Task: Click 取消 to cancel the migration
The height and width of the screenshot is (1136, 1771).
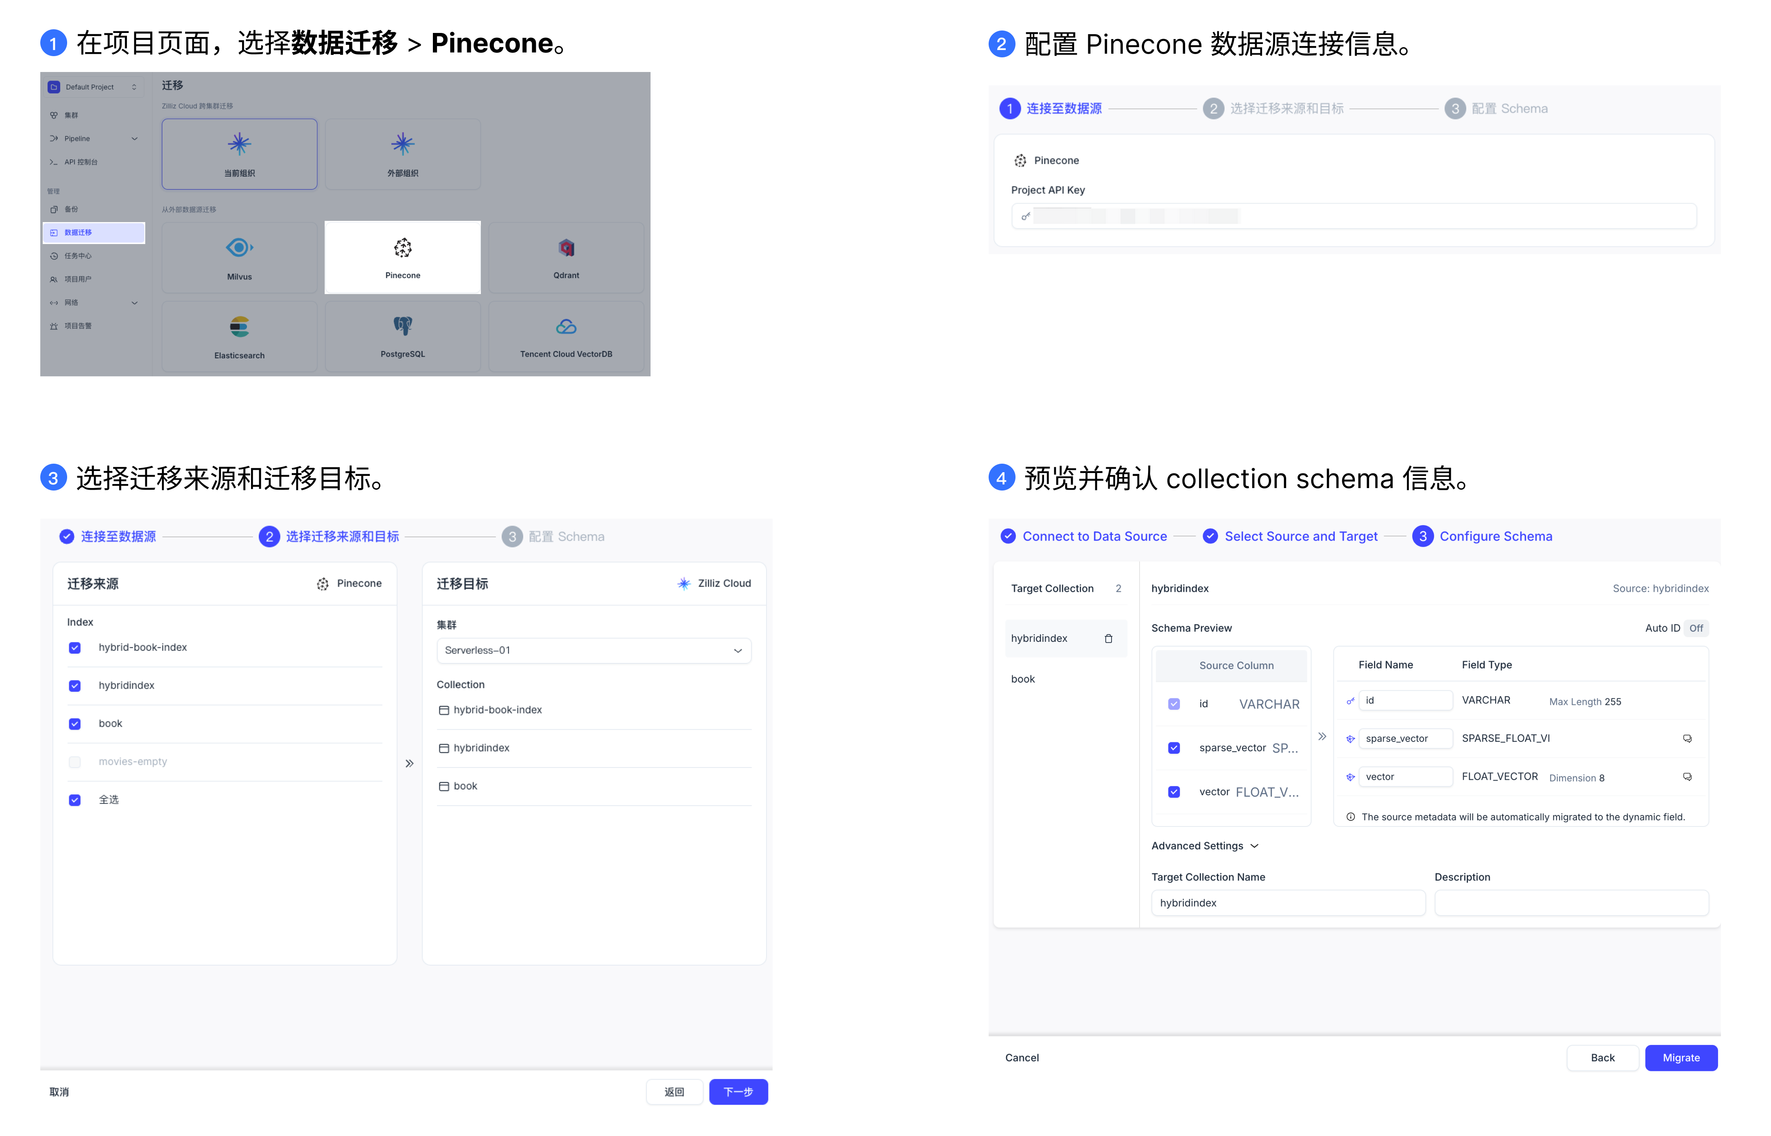Action: pos(59,1092)
